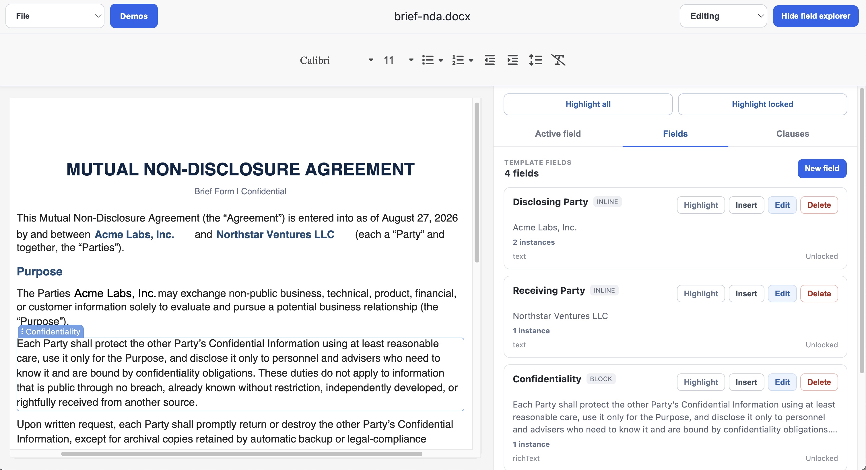Switch to the Fields tab

click(x=675, y=134)
